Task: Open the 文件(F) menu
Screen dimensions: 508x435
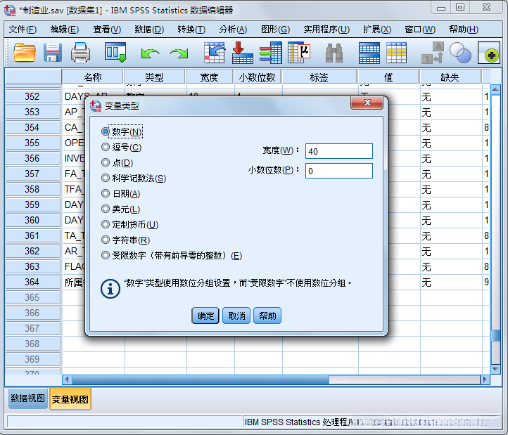Action: pos(23,30)
